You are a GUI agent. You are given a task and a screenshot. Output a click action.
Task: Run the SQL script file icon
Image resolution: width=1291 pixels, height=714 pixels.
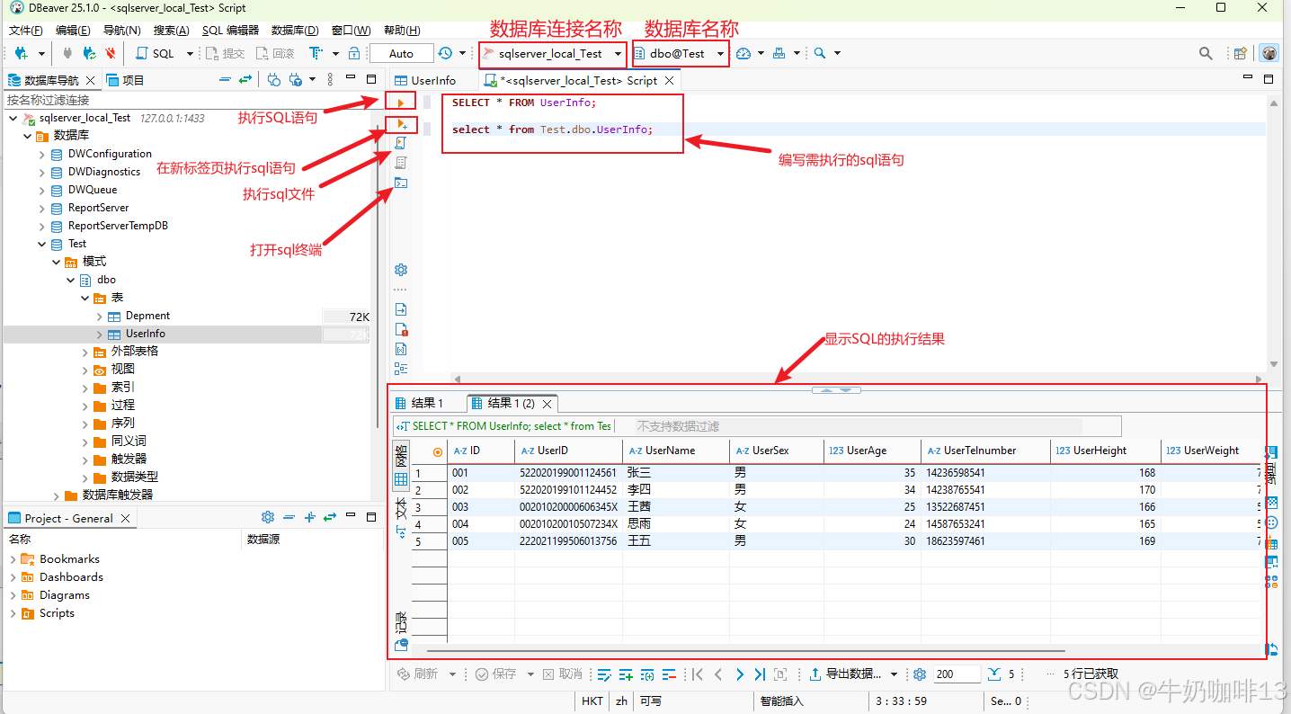click(401, 143)
